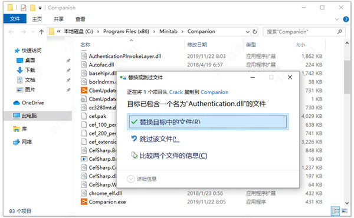The image size is (354, 218).
Task: Open 文档 in the navigation pane
Action: [30, 80]
